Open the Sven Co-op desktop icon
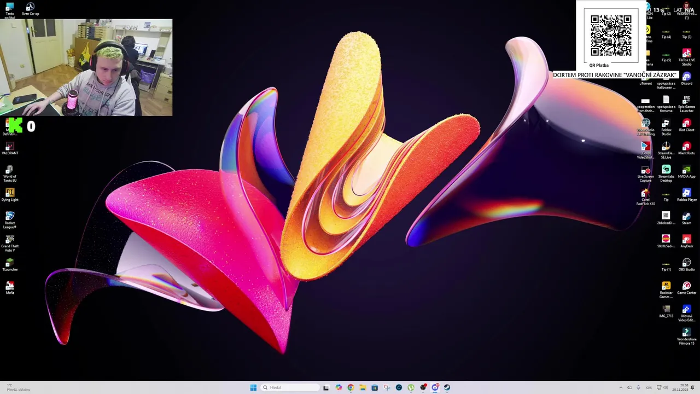This screenshot has width=700, height=394. [30, 9]
